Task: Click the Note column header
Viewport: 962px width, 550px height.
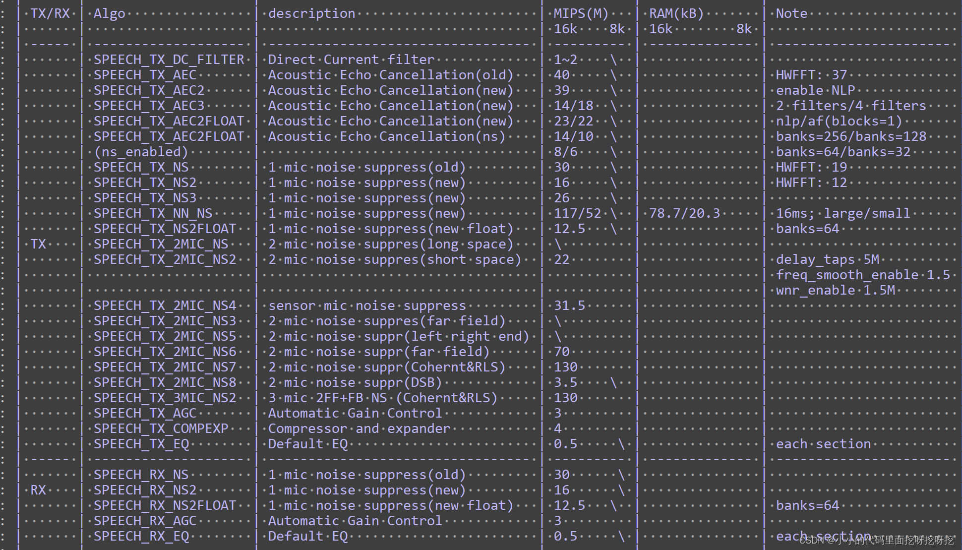Action: (x=791, y=13)
